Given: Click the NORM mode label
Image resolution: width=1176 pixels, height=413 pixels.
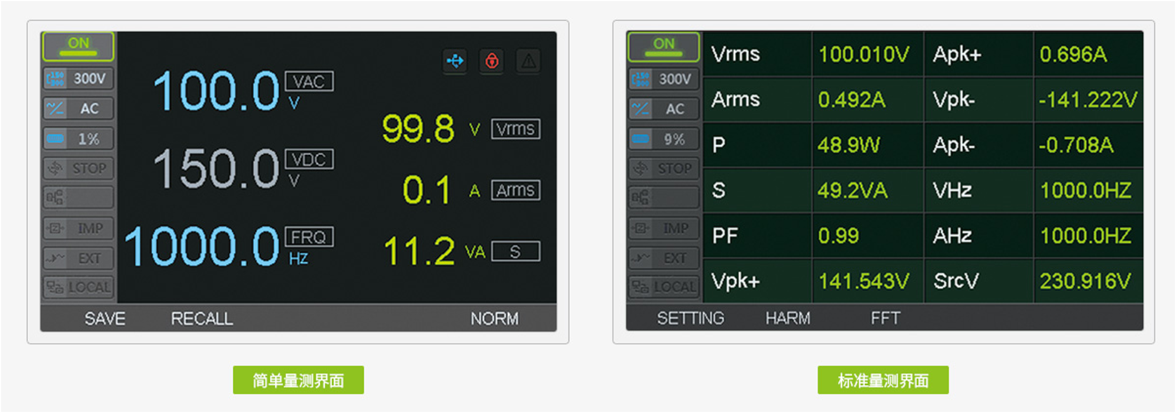Looking at the screenshot, I should [x=494, y=319].
